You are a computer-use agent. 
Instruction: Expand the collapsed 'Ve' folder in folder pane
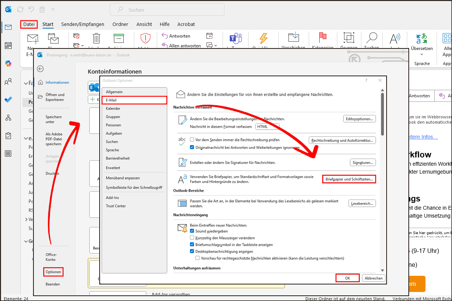(x=26, y=219)
